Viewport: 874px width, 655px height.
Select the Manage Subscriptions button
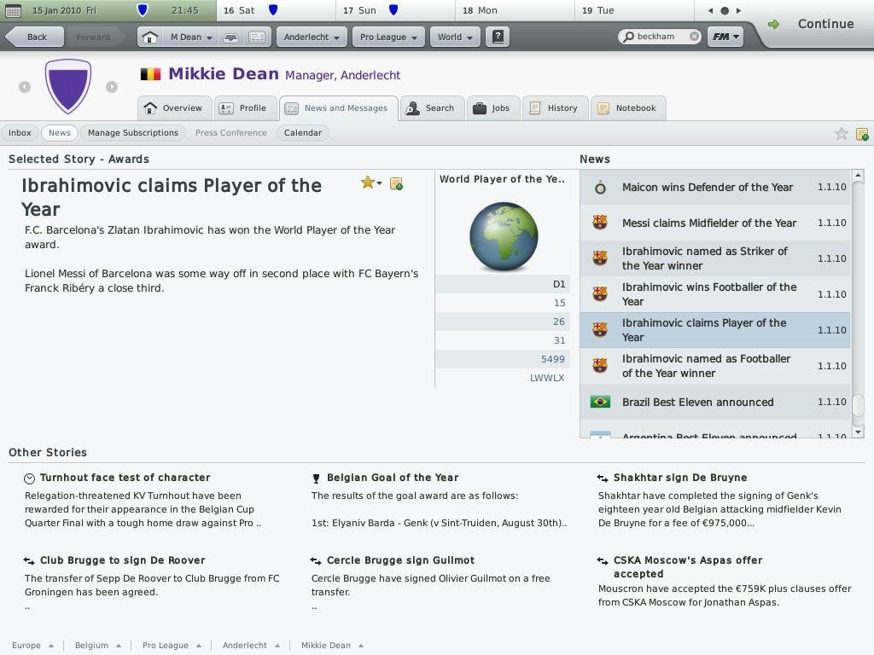(132, 133)
